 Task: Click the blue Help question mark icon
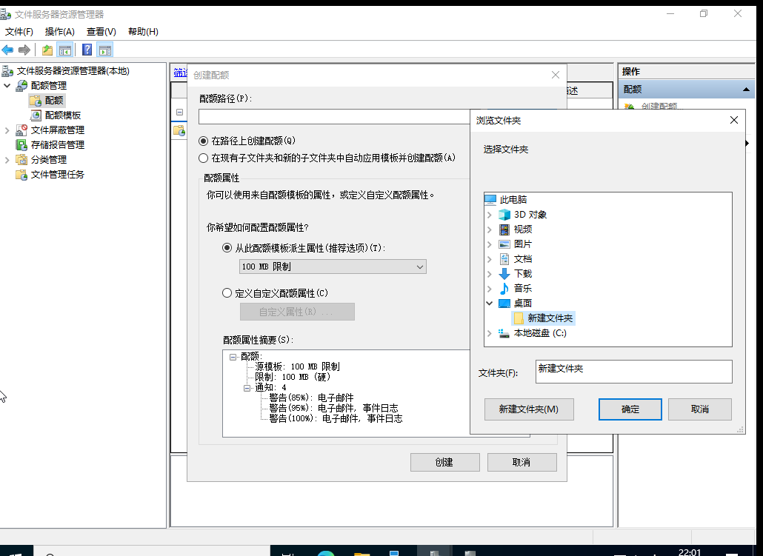pos(87,50)
